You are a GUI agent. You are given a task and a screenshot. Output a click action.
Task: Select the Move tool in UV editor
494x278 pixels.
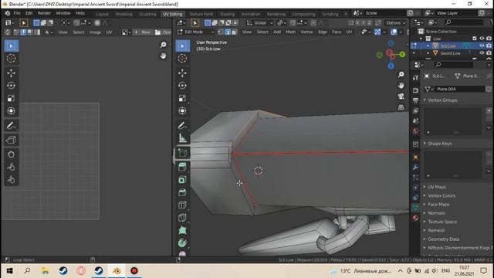11,73
